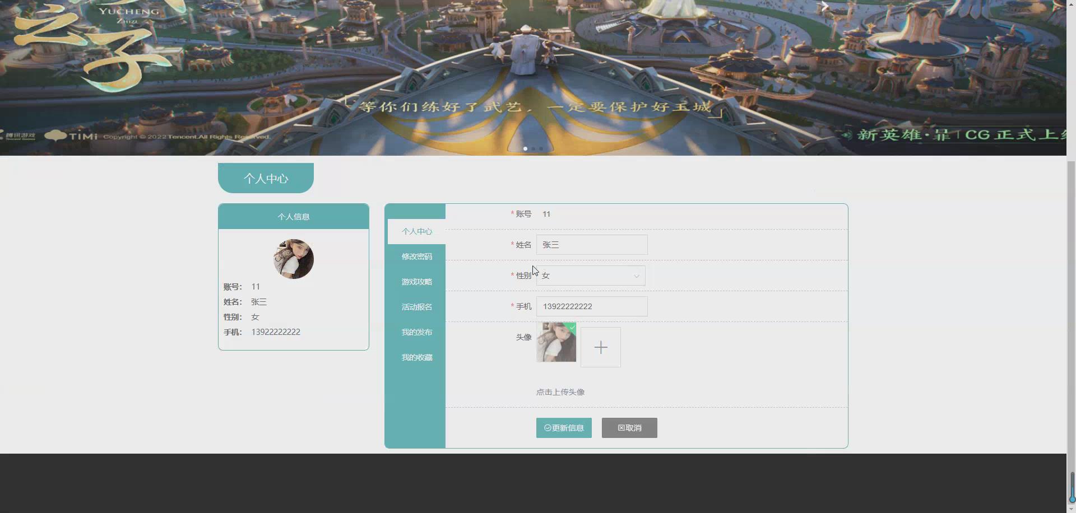Select the first carousel indicator dot
Screen dimensions: 1076x513
pyautogui.click(x=525, y=148)
